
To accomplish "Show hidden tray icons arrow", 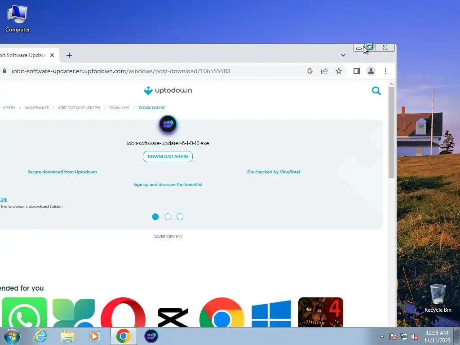I will point(382,336).
